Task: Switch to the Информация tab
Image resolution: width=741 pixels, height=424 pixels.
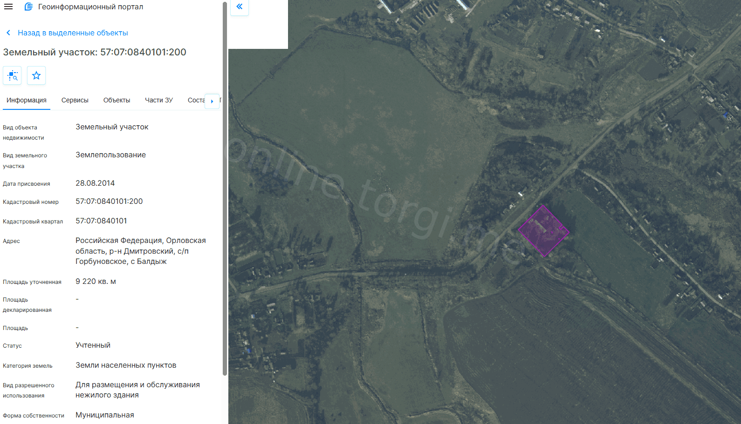Action: point(27,101)
